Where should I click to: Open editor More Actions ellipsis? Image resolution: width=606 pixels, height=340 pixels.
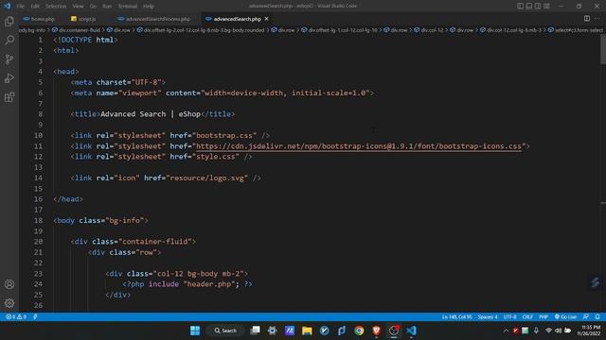click(597, 19)
